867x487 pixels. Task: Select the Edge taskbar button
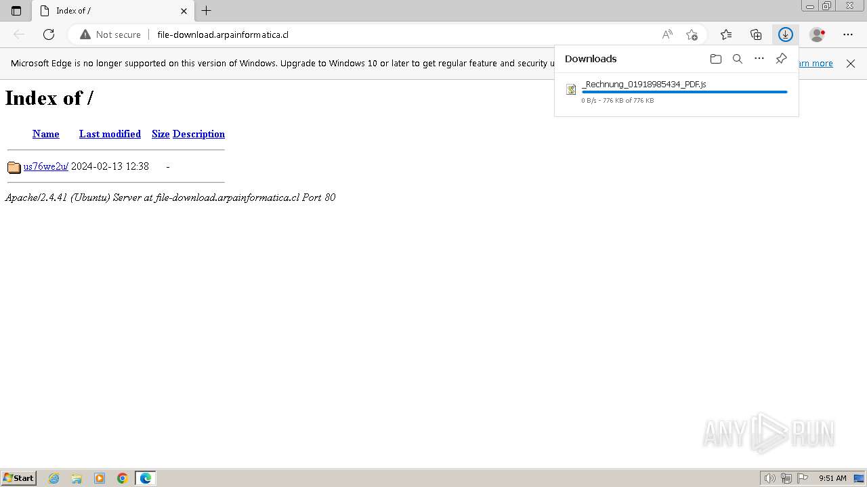(146, 478)
